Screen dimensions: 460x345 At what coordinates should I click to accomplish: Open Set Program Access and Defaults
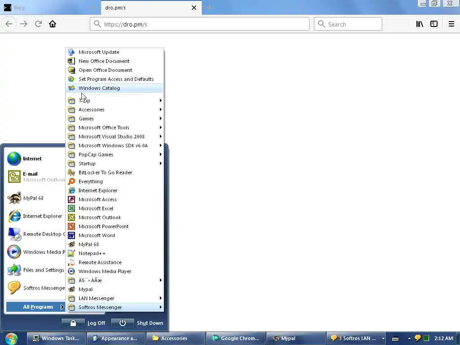pyautogui.click(x=115, y=79)
